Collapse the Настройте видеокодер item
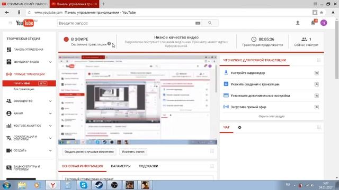 pyautogui.click(x=317, y=73)
